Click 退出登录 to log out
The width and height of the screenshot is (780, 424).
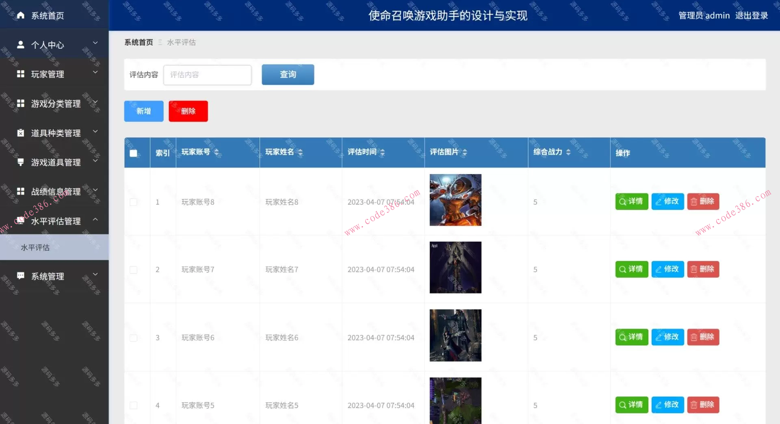pos(752,15)
